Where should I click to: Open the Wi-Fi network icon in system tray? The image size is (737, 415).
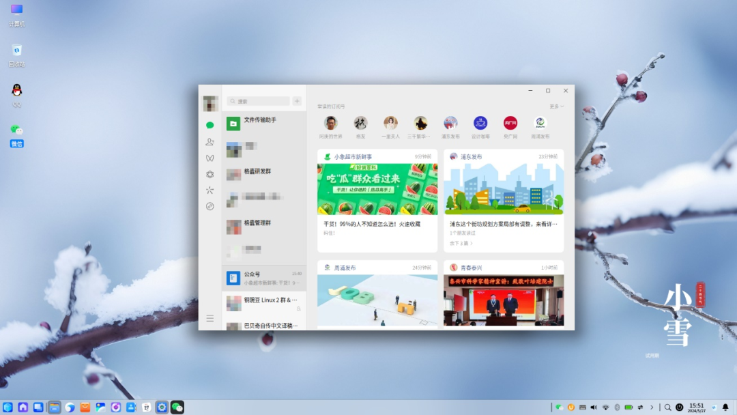pyautogui.click(x=605, y=407)
